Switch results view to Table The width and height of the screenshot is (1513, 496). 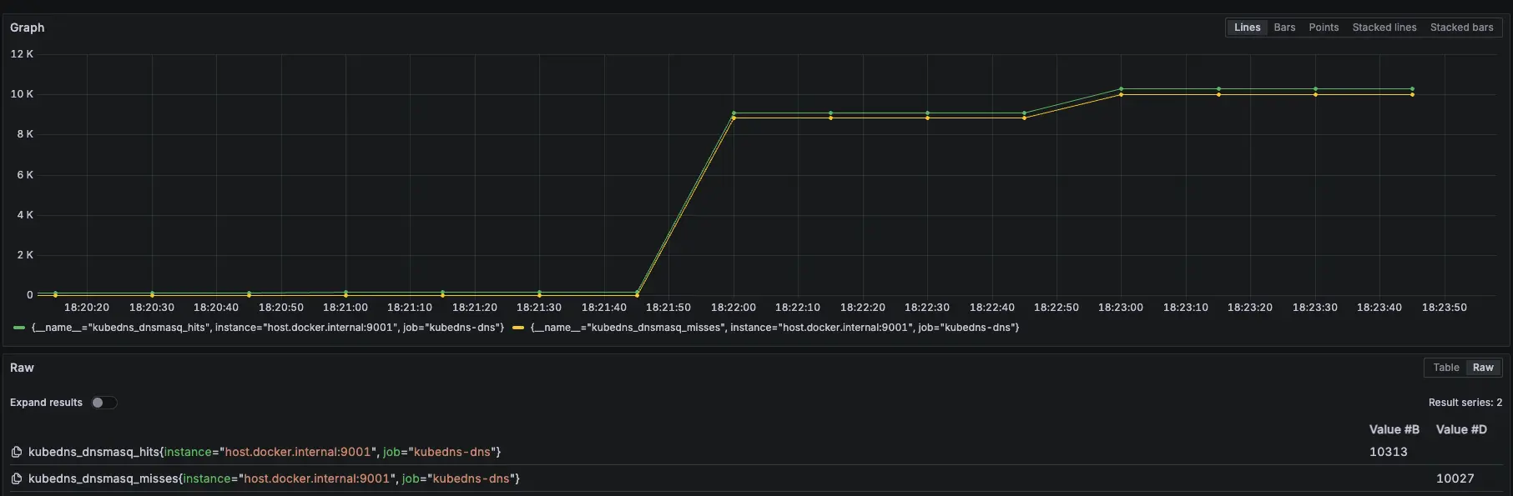[1445, 368]
